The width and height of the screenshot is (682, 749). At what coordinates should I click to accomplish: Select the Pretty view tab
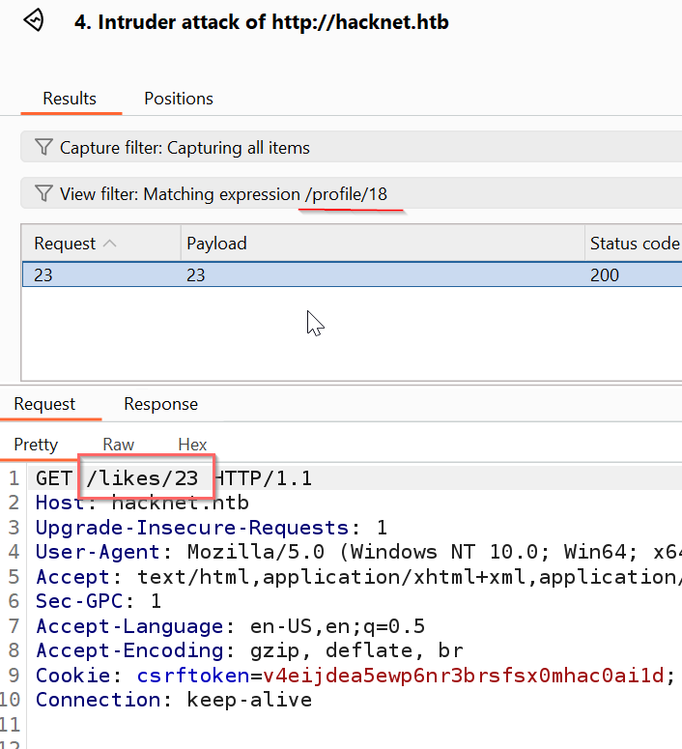pos(36,445)
